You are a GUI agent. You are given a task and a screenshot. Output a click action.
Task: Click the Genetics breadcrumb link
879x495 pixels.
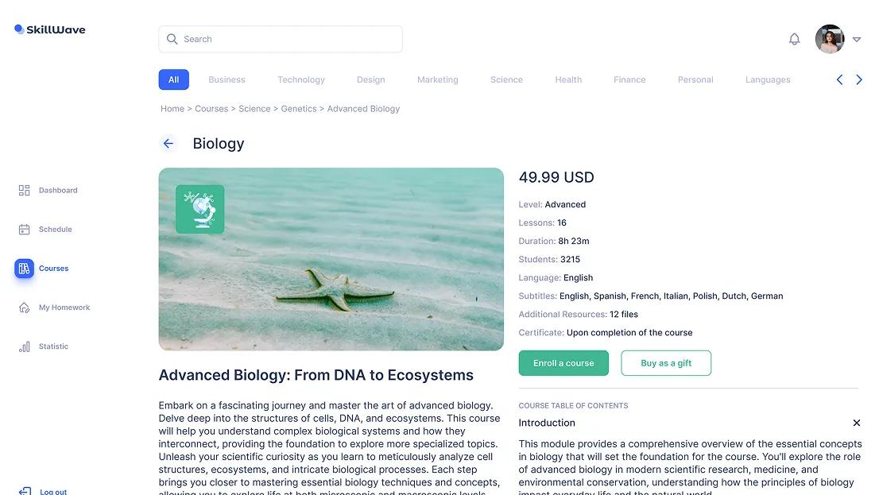pyautogui.click(x=299, y=109)
